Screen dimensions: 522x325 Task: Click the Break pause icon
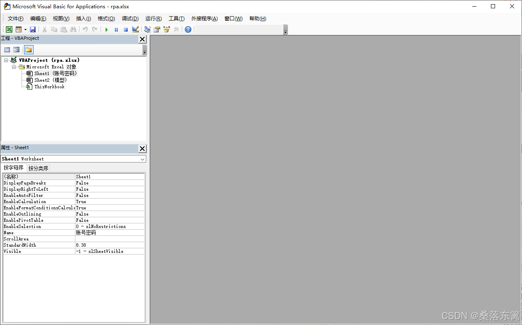click(116, 29)
